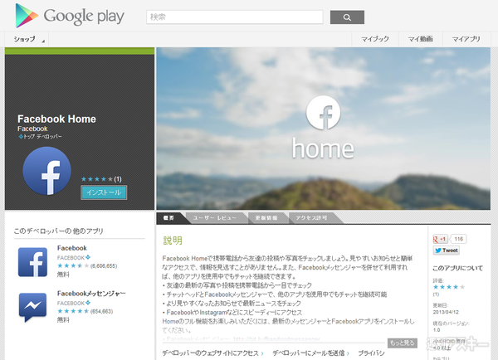Click the sidebar 評価 star rating
Viewport: 498px width, 360px height.
tap(449, 287)
